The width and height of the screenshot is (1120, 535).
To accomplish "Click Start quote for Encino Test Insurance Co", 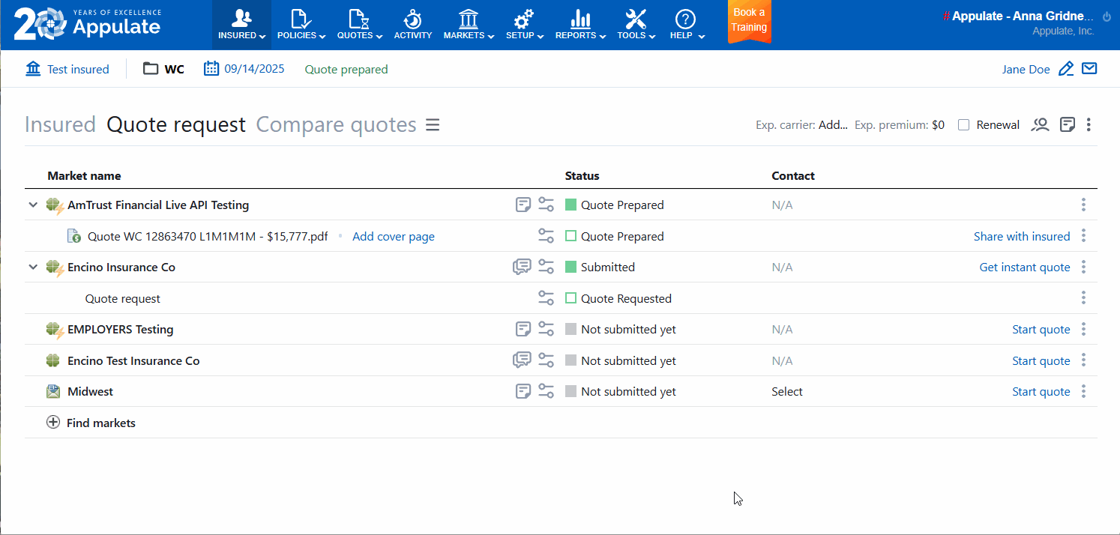I will pyautogui.click(x=1041, y=361).
